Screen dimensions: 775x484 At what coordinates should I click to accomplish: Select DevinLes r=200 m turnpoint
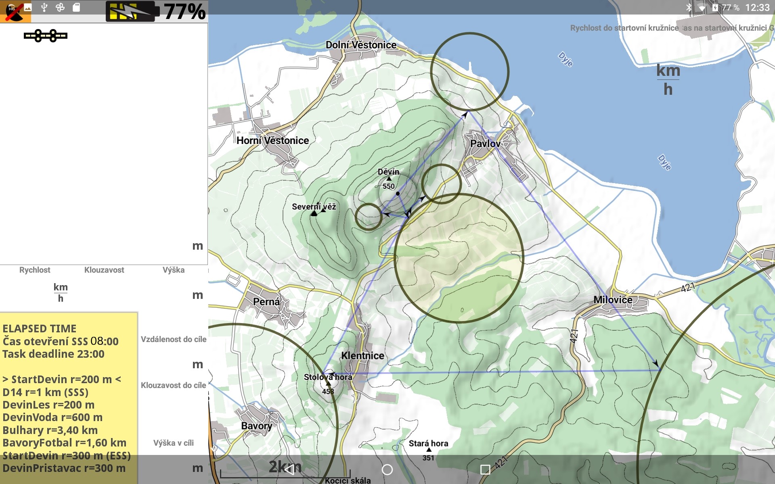pos(48,405)
